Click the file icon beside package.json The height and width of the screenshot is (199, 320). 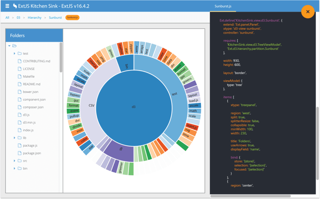pos(19,153)
